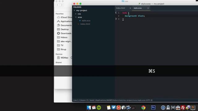The height and width of the screenshot is (111, 198).
Task: Click the 'body' selector on line 1
Action: (x=125, y=13)
